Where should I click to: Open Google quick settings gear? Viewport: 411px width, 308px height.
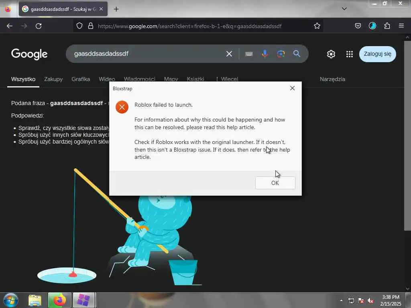pyautogui.click(x=331, y=54)
